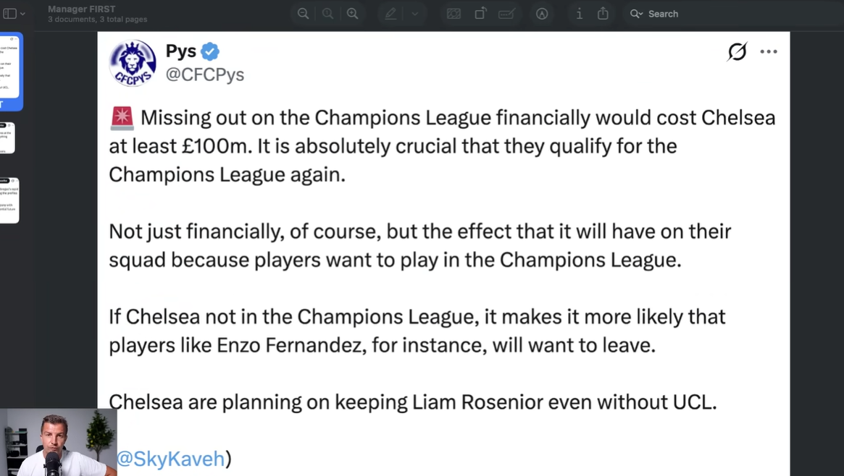Select the third document thumbnail
The image size is (844, 476).
point(9,200)
